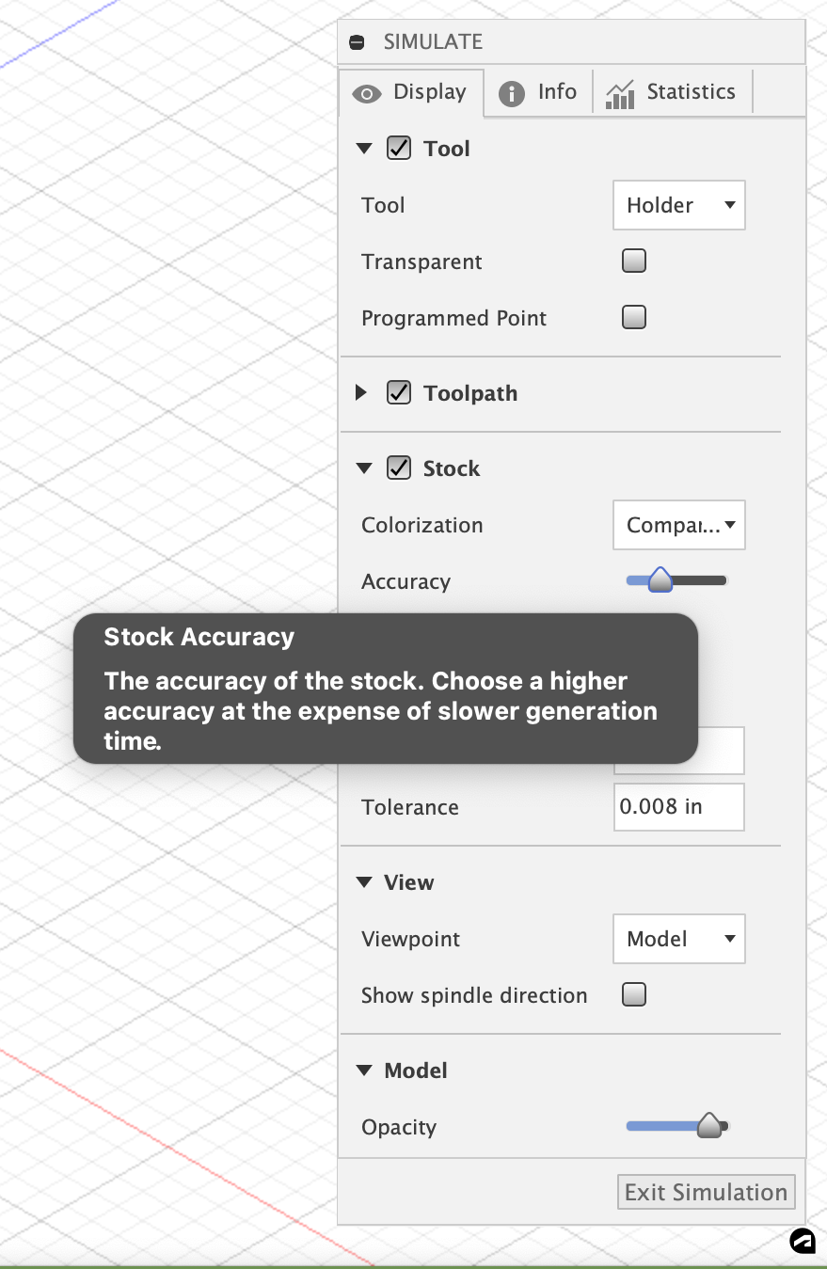Screen dimensions: 827x1269
Task: Click inside the Tolerance input field
Action: (x=678, y=807)
